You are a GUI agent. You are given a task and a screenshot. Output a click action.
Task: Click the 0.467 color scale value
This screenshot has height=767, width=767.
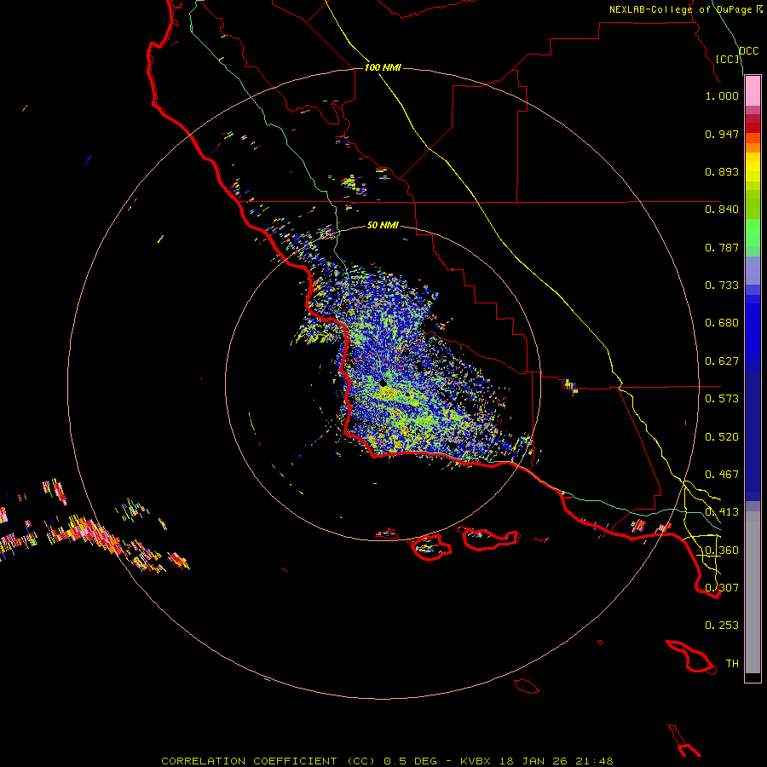tap(722, 475)
